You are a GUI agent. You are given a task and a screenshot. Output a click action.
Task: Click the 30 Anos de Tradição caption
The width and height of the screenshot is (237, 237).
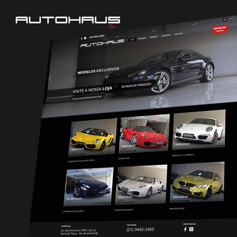(136, 85)
